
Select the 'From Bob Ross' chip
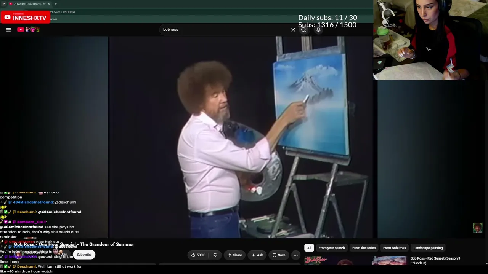394,248
